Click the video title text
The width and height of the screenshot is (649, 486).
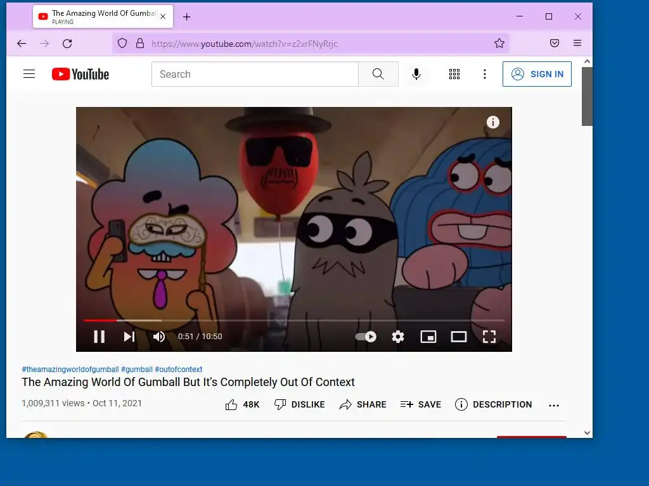click(x=188, y=382)
